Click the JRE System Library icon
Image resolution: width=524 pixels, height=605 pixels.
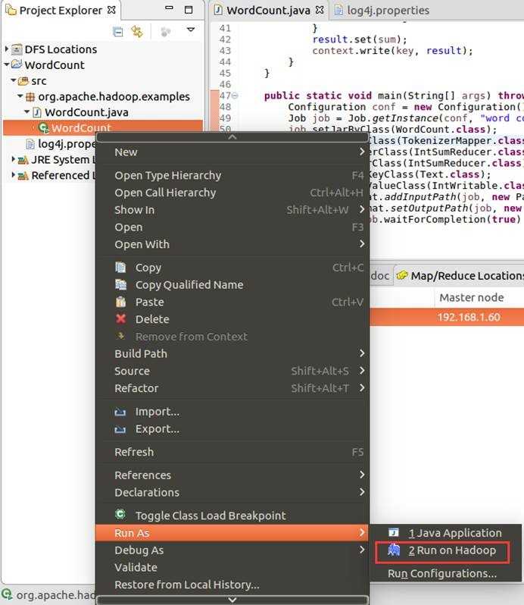(x=23, y=160)
